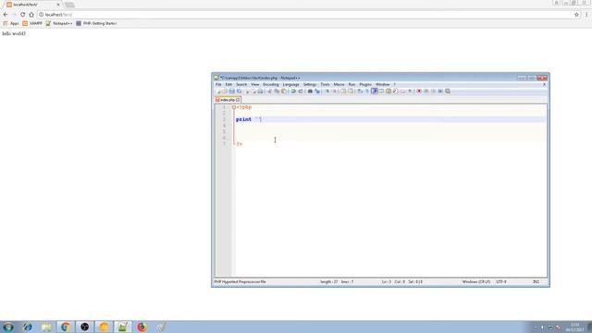592x333 pixels.
Task: Open the File menu in Notepad++
Action: pos(218,84)
